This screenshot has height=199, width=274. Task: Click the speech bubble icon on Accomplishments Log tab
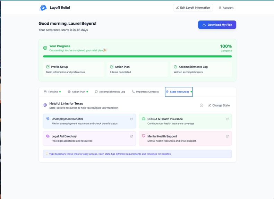pyautogui.click(x=96, y=92)
